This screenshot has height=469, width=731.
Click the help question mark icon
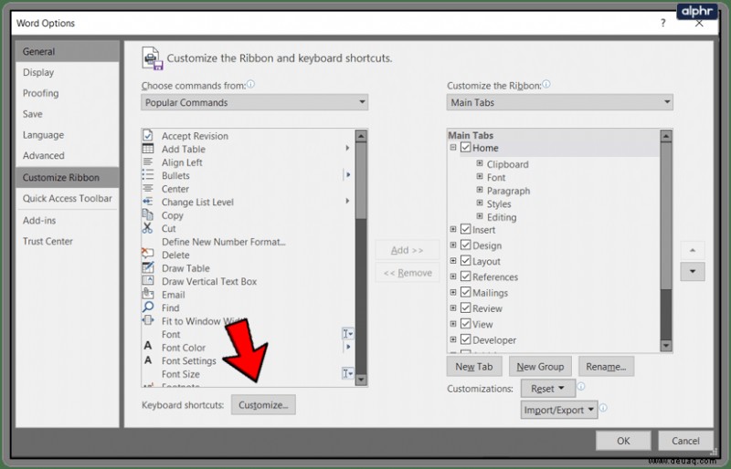pos(663,23)
